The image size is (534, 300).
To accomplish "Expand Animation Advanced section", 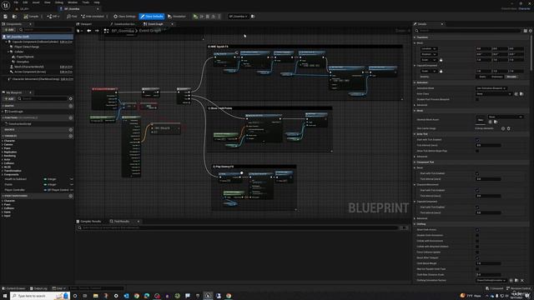I will (x=415, y=105).
